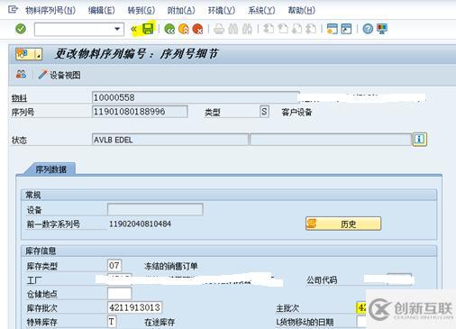Click the Print icon
456x329 pixels.
[x=219, y=29]
